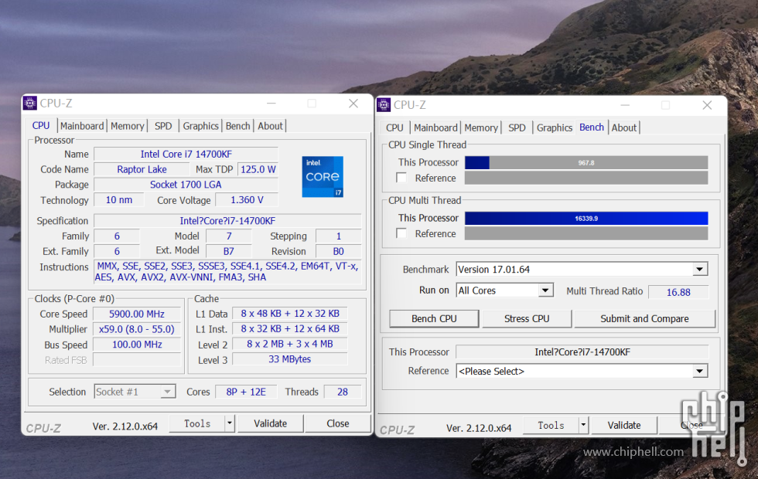Click the Revision B0 value
Image resolution: width=758 pixels, height=479 pixels.
click(339, 251)
